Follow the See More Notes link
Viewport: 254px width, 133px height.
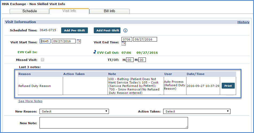pos(30,101)
